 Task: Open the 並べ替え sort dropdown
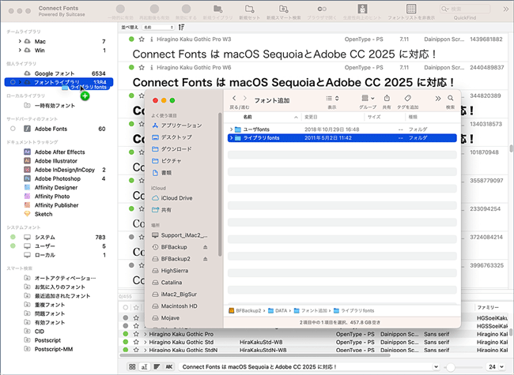coord(159,27)
